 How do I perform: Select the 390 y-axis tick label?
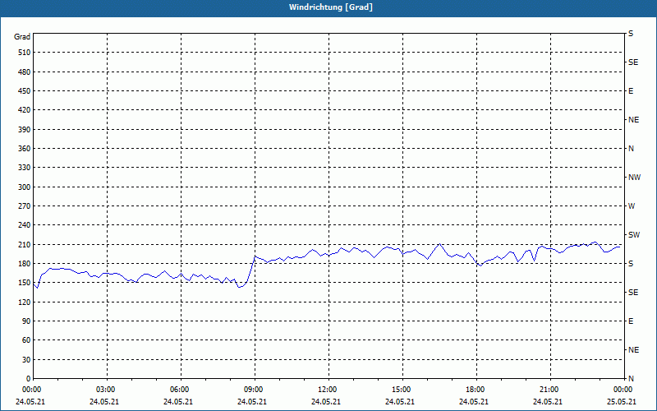[25, 130]
